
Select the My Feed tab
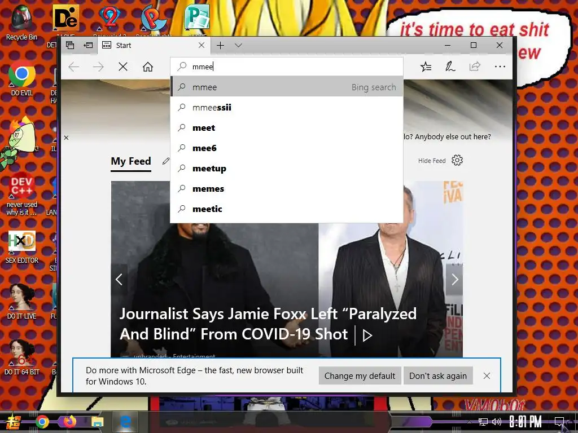(131, 161)
